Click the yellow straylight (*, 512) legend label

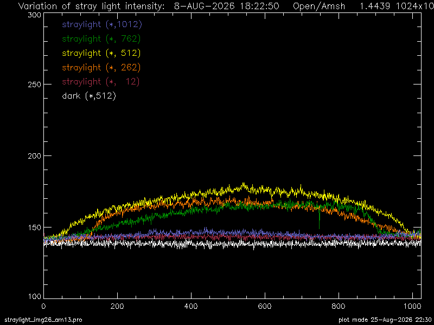[101, 53]
